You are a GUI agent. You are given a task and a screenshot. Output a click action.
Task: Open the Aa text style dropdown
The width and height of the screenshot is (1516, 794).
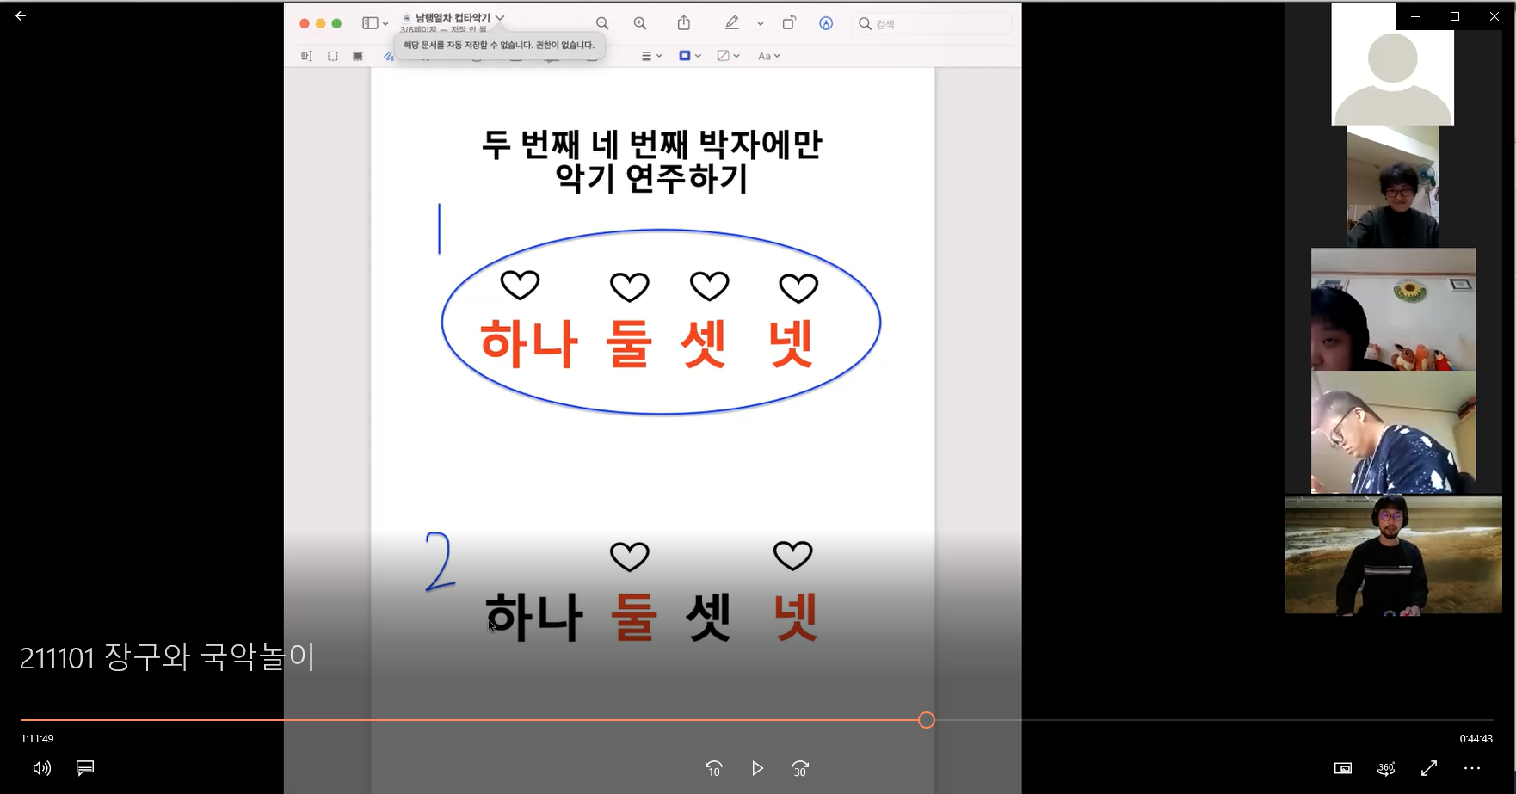(768, 56)
